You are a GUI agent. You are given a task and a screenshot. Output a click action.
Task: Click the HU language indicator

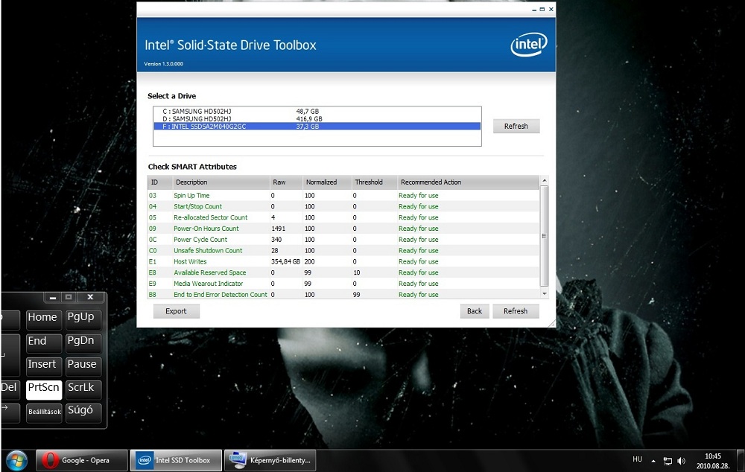click(x=638, y=459)
